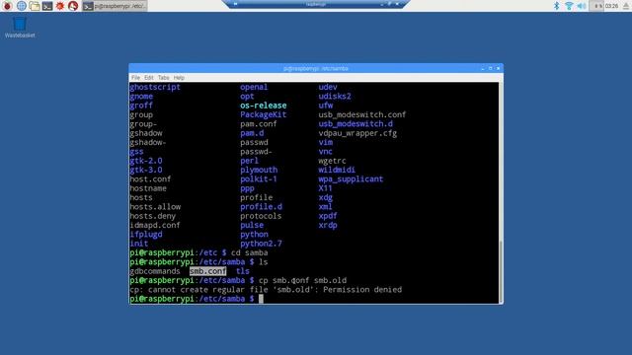Click the 'openal' directory name

254,87
